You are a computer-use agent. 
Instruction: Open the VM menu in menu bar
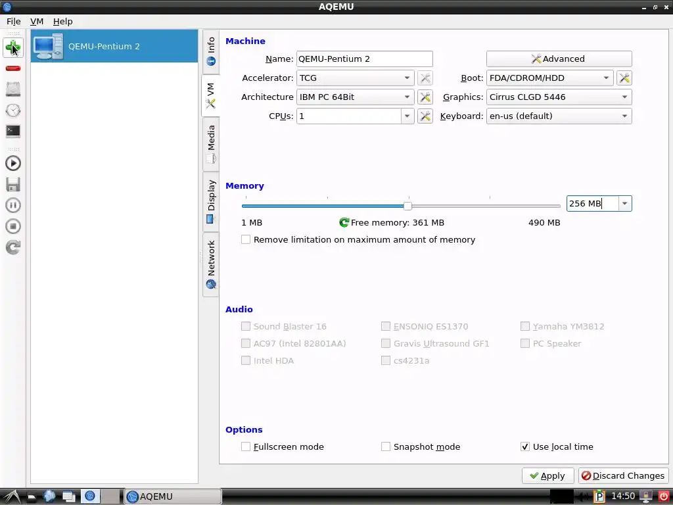pos(37,22)
